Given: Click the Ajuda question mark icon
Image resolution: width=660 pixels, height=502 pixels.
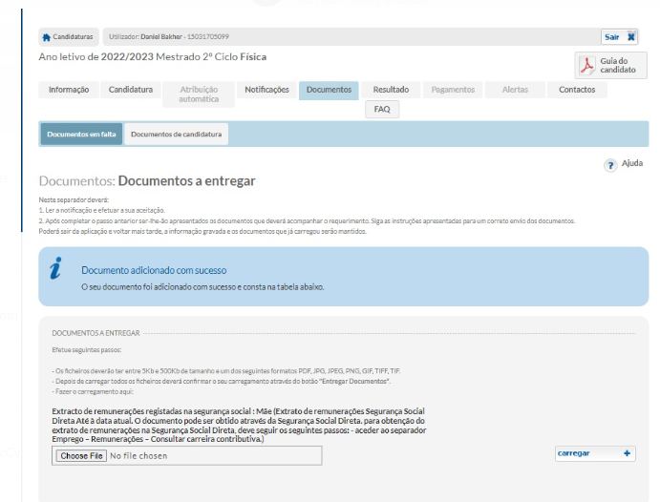Looking at the screenshot, I should point(610,165).
